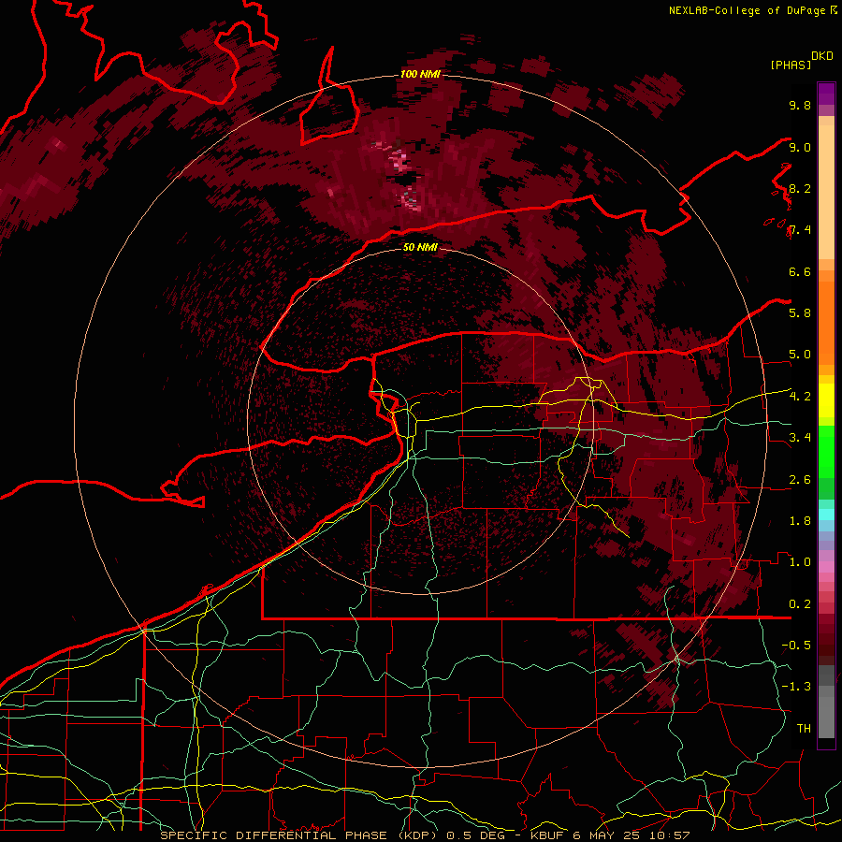Click the 4.2 scale value label

pyautogui.click(x=800, y=397)
